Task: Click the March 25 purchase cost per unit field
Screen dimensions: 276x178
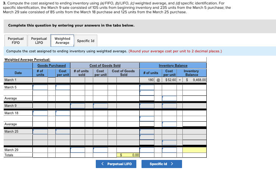Action: point(63,132)
